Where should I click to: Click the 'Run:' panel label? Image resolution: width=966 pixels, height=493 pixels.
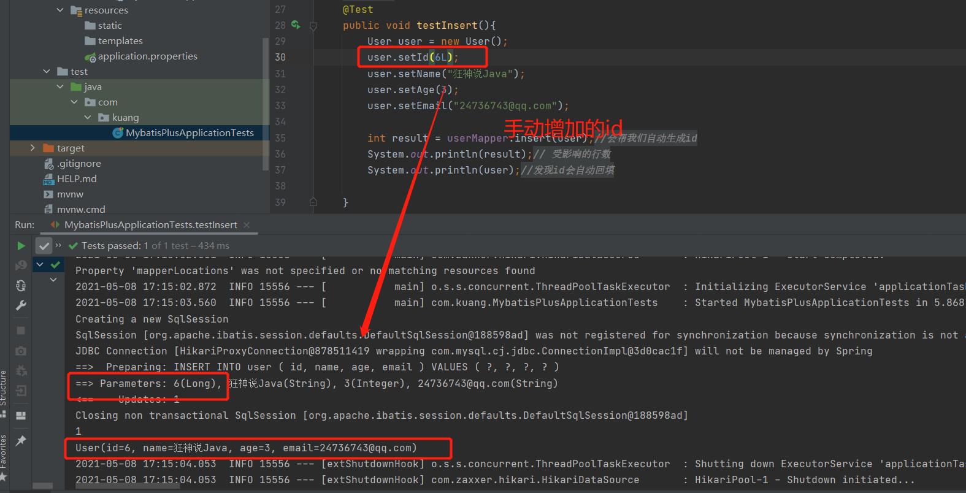tap(25, 225)
